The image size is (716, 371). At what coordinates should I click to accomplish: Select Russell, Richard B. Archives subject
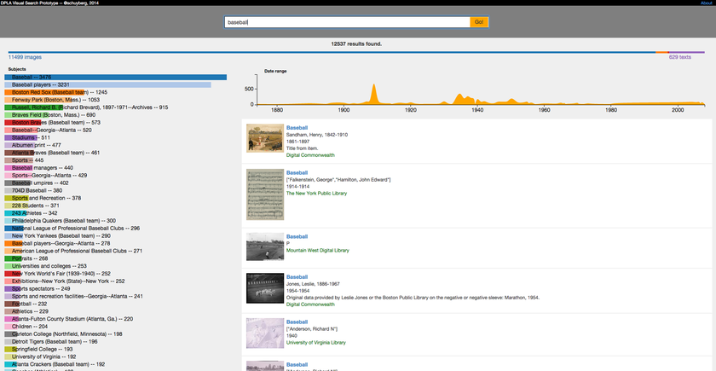pos(86,107)
